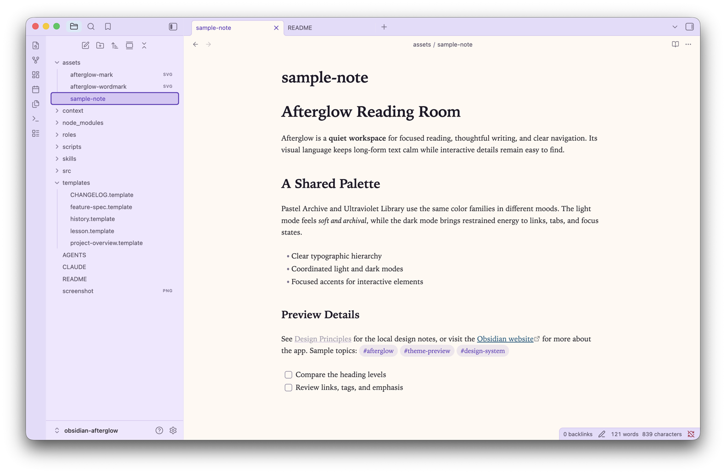Open canvas ribbon icon

pos(36,75)
